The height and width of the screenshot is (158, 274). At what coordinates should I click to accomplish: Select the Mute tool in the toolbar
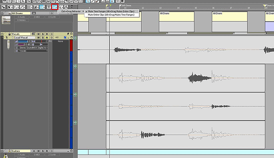point(54,7)
